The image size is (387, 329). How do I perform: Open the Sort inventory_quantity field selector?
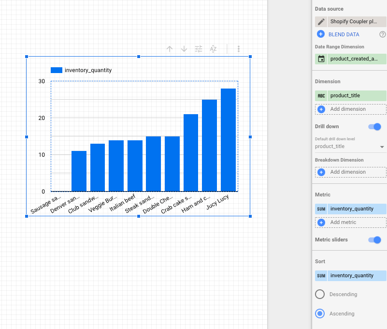point(357,276)
